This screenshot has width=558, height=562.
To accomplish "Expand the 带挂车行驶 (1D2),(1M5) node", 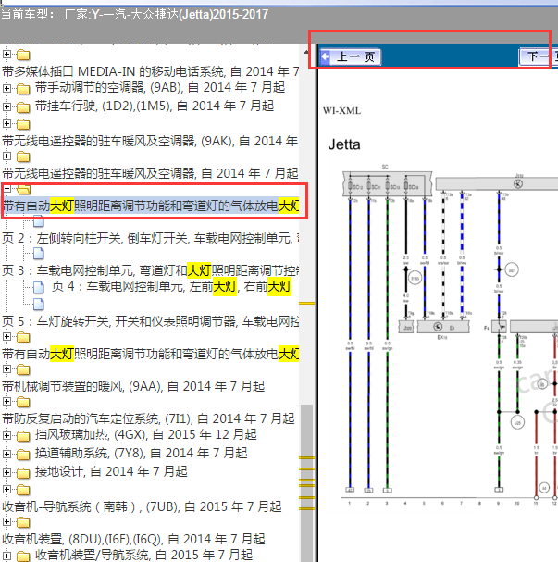I will [x=6, y=106].
